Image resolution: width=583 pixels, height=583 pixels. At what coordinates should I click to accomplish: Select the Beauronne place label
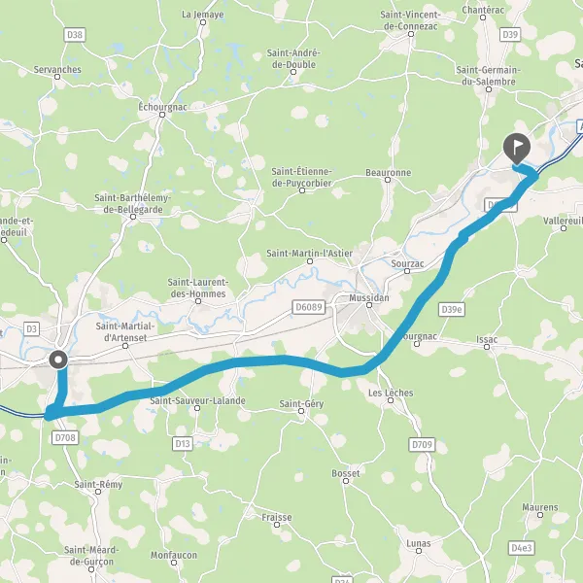click(x=388, y=173)
